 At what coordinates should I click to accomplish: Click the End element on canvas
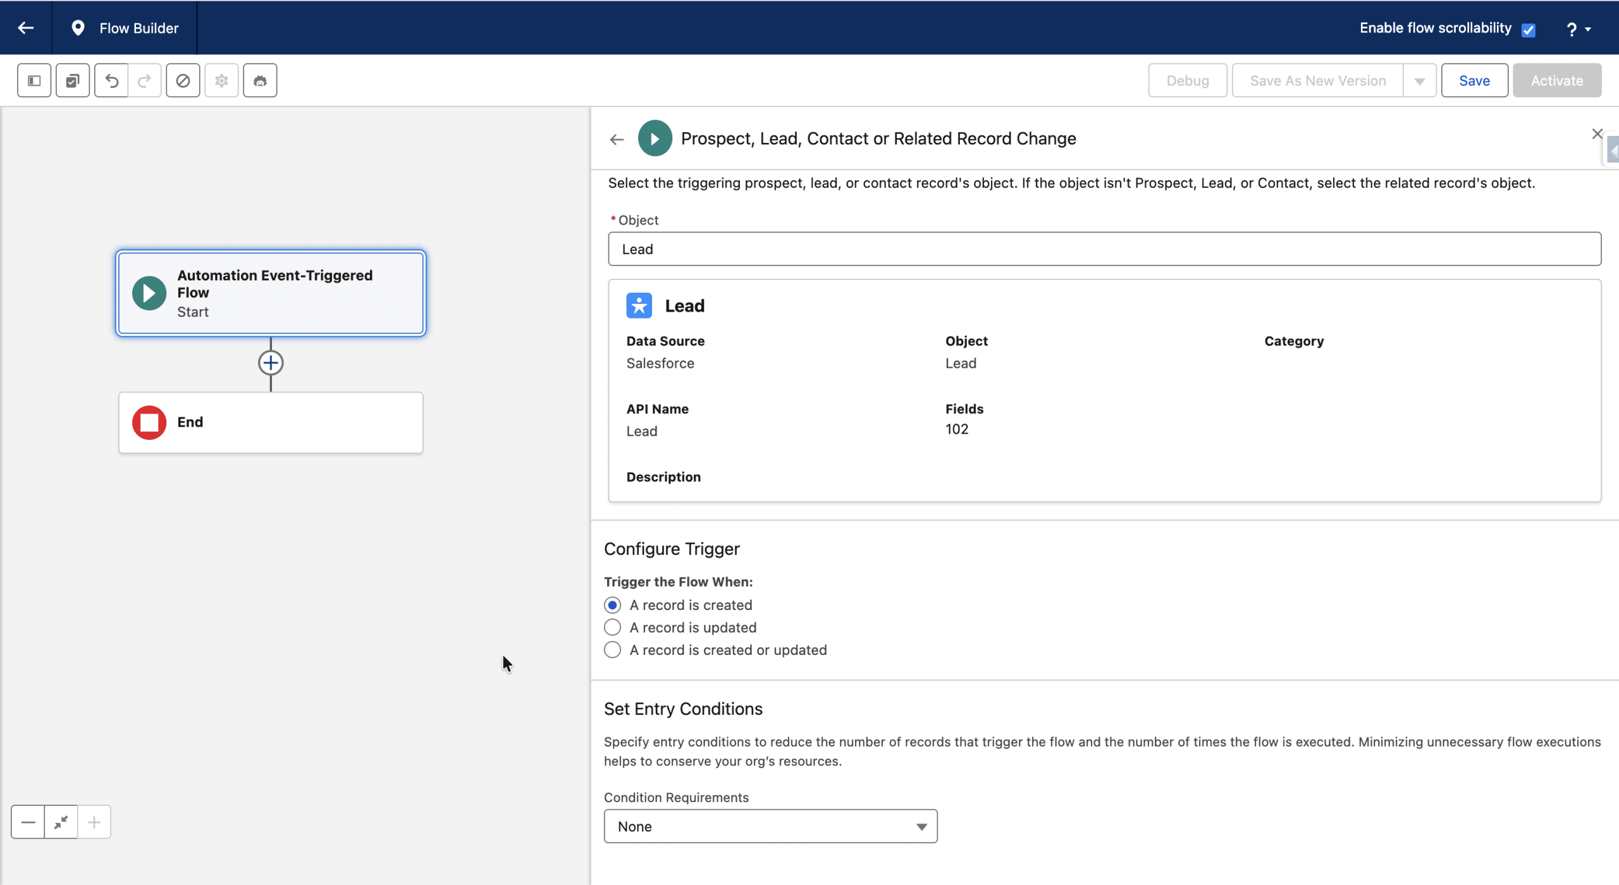(x=271, y=422)
